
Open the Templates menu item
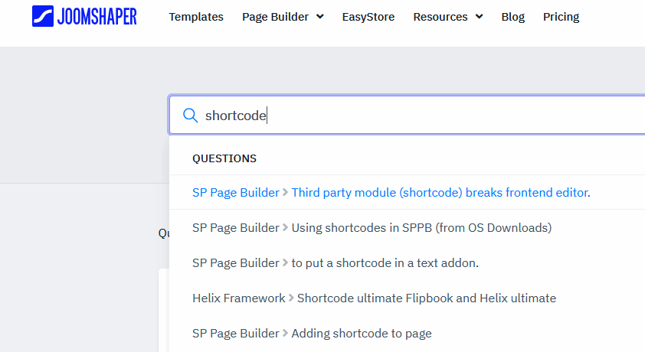pos(196,17)
